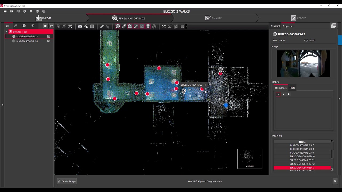Switch to the Assistant tab
The height and width of the screenshot is (192, 342).
(275, 26)
